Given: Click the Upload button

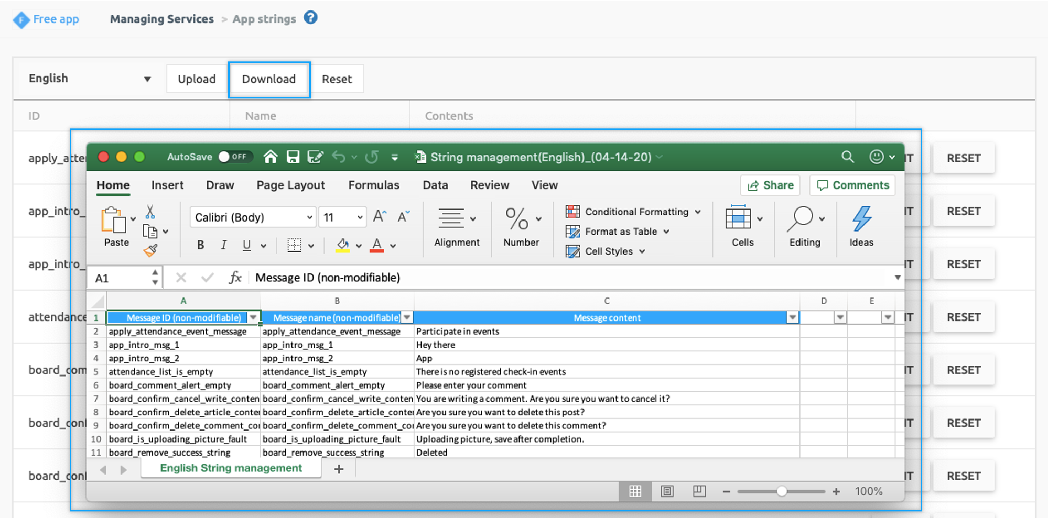Looking at the screenshot, I should coord(197,79).
